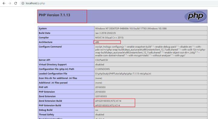Click the site information icon

tap(23, 3)
